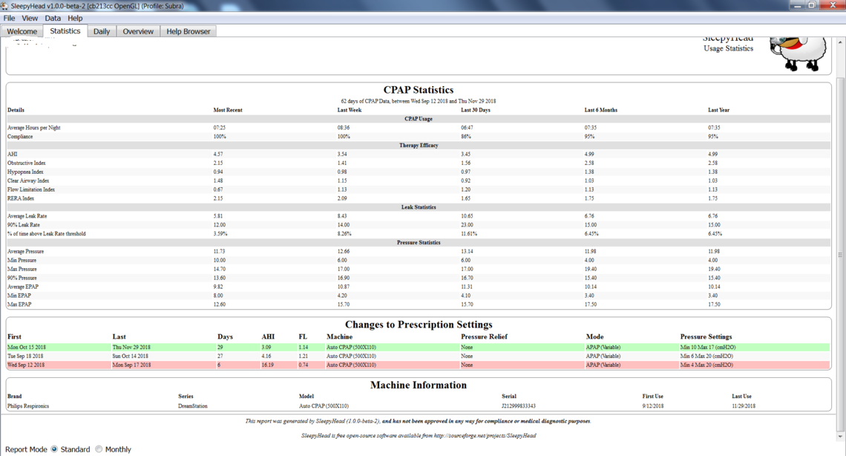
Task: Click the 90% Leak Rate label
Action: click(x=24, y=225)
